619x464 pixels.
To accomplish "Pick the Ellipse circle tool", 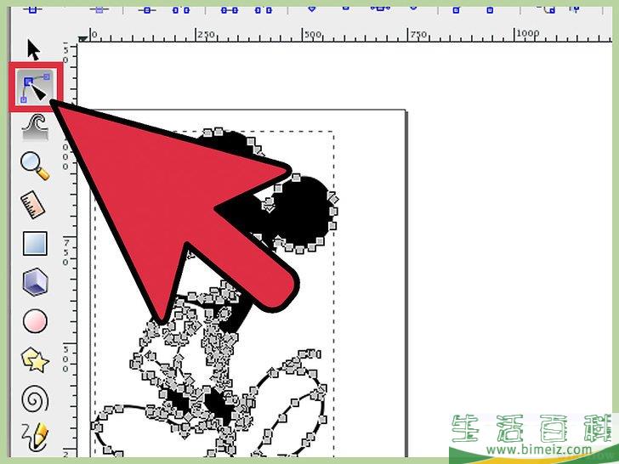I will click(x=35, y=321).
